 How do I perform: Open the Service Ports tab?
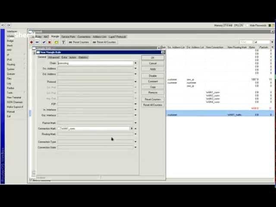click(68, 37)
